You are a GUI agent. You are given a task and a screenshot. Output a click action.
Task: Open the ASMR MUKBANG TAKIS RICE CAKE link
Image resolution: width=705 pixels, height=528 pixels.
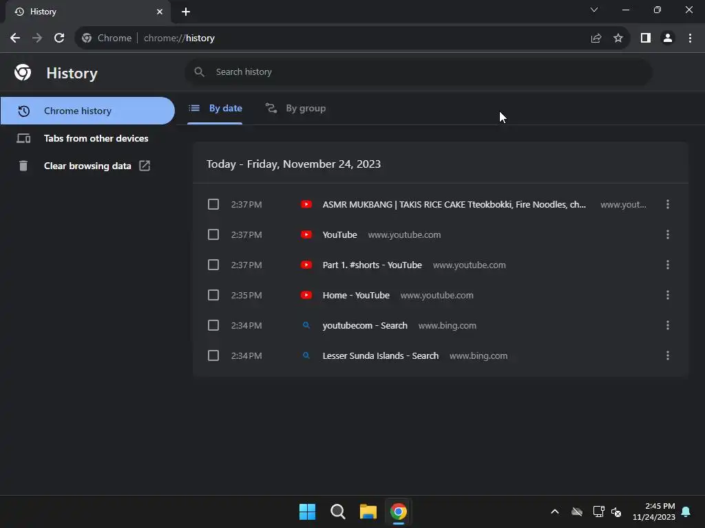(454, 205)
